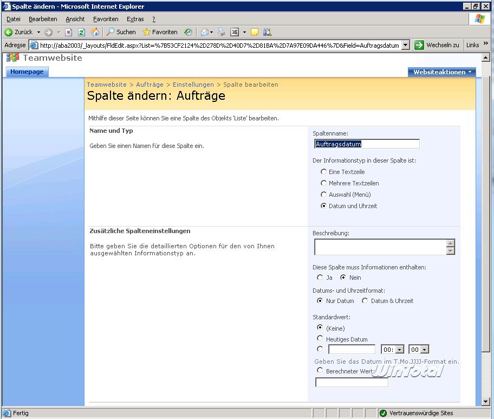Click the Teamwebsite logo icon

coord(12,57)
